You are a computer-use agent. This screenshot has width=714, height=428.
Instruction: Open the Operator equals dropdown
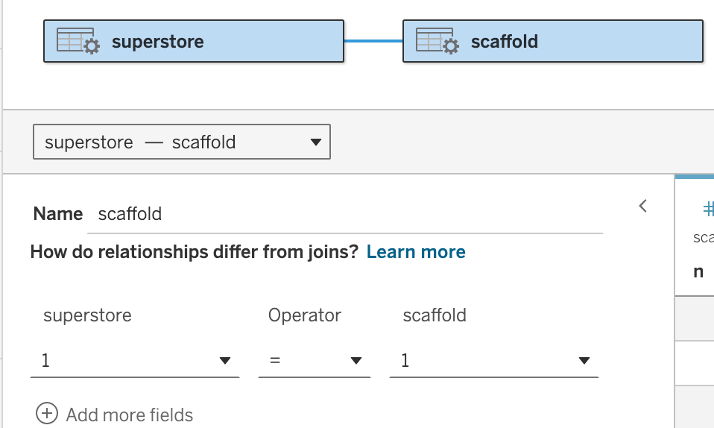[x=314, y=361]
